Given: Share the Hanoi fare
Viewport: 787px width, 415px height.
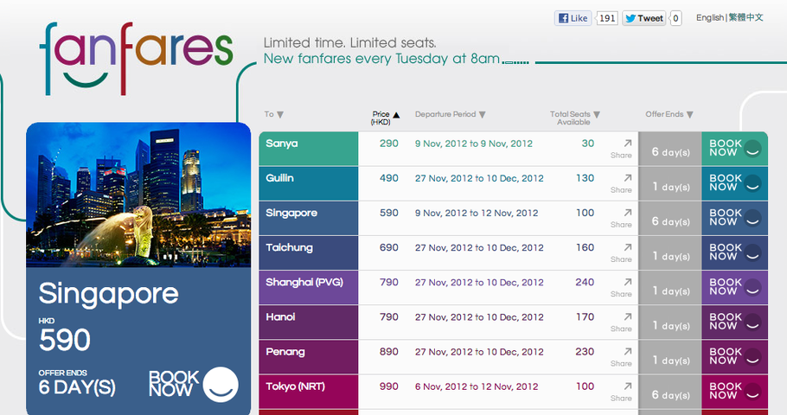Looking at the screenshot, I should tap(623, 322).
